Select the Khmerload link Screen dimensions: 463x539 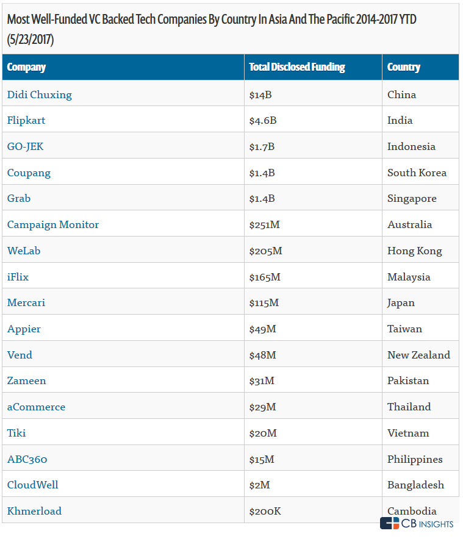click(x=34, y=511)
